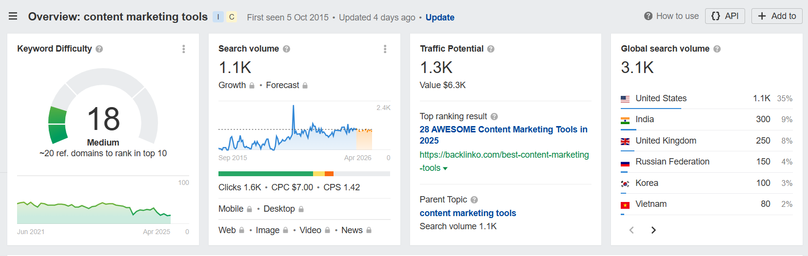Select the locked Desktop filter
This screenshot has height=256, width=808.
[x=284, y=209]
